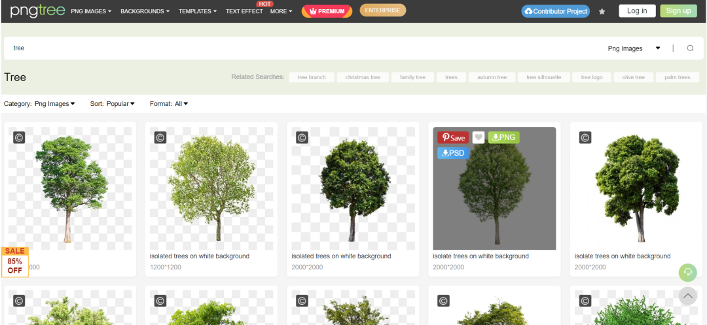
Task: Open the Png Images search type dropdown
Action: click(634, 48)
